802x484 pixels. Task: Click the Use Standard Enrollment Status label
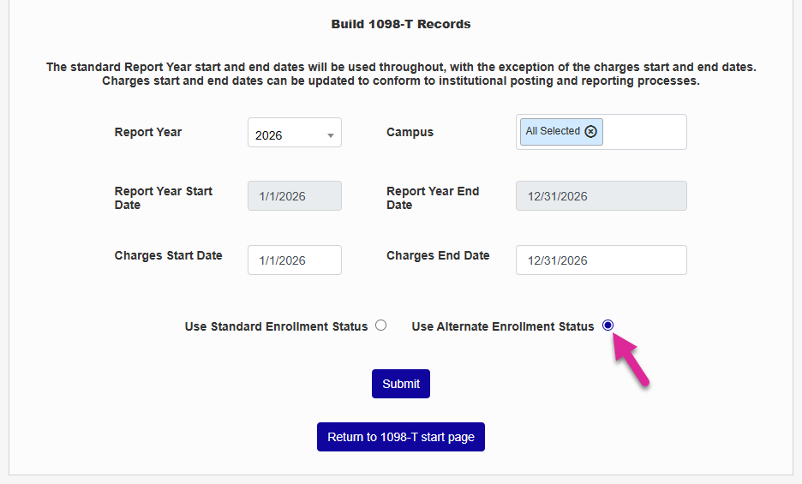tap(276, 326)
